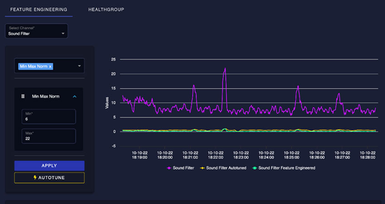The image size is (385, 204).
Task: Toggle Sound Filter Autotuned legend series
Action: (x=223, y=168)
